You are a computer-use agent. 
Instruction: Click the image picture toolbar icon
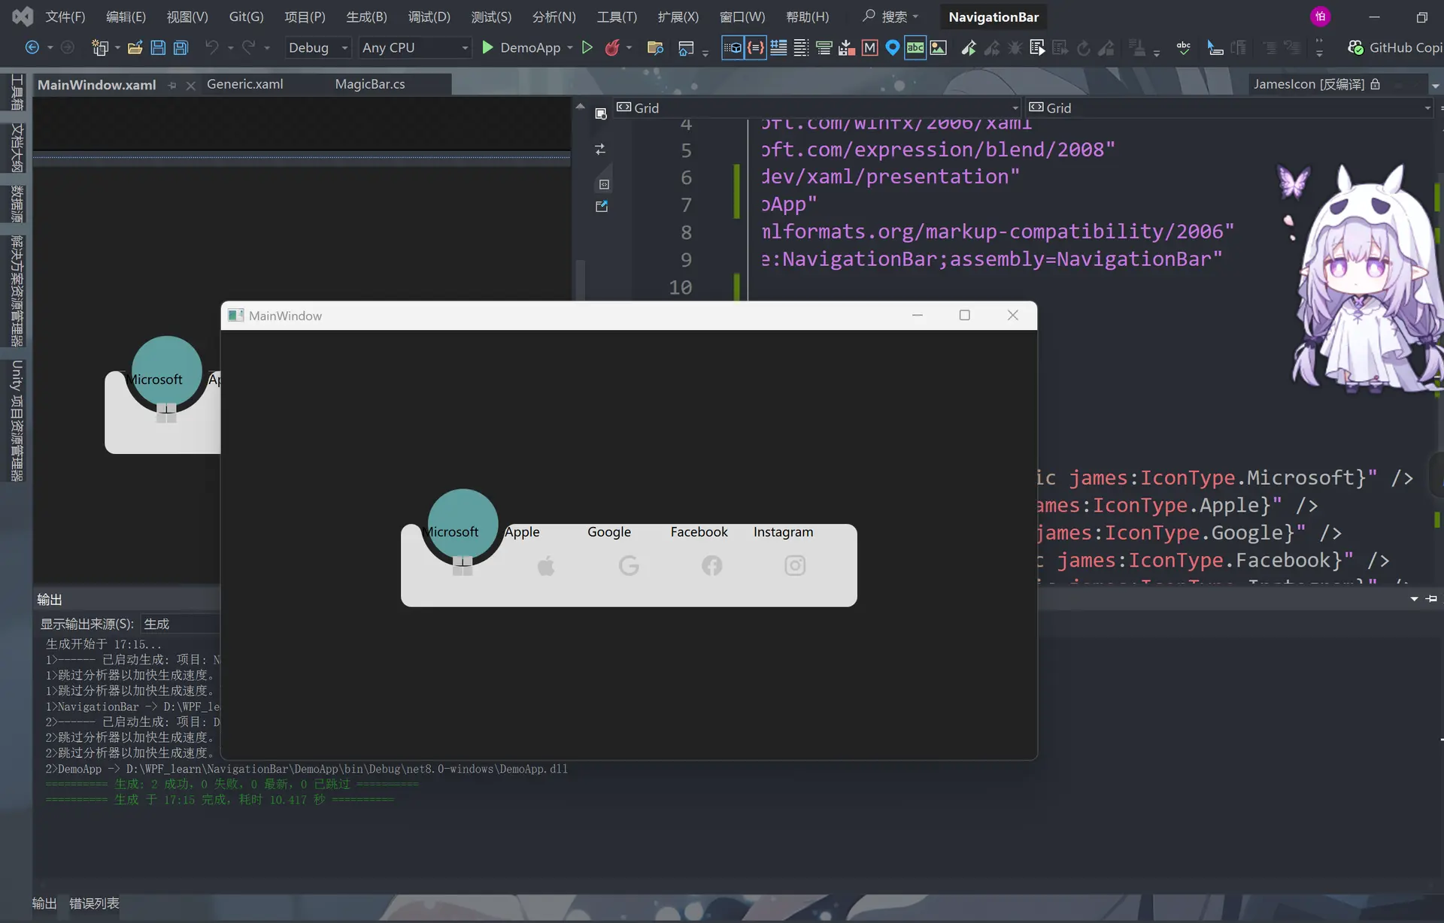tap(938, 47)
